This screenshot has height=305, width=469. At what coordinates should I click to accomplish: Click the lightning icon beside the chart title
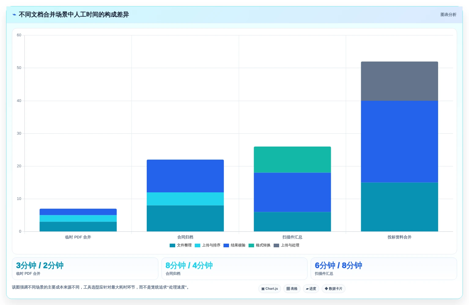click(14, 15)
